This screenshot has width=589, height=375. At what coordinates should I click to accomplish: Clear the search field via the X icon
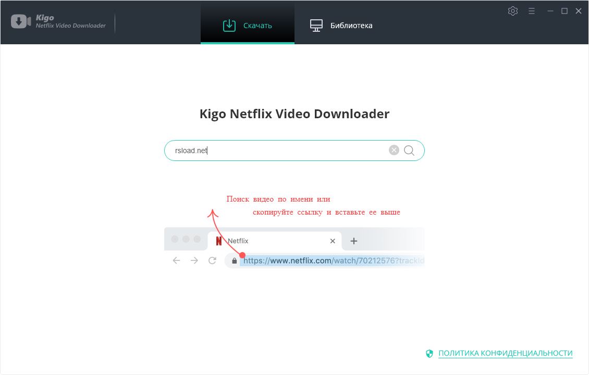pos(394,149)
